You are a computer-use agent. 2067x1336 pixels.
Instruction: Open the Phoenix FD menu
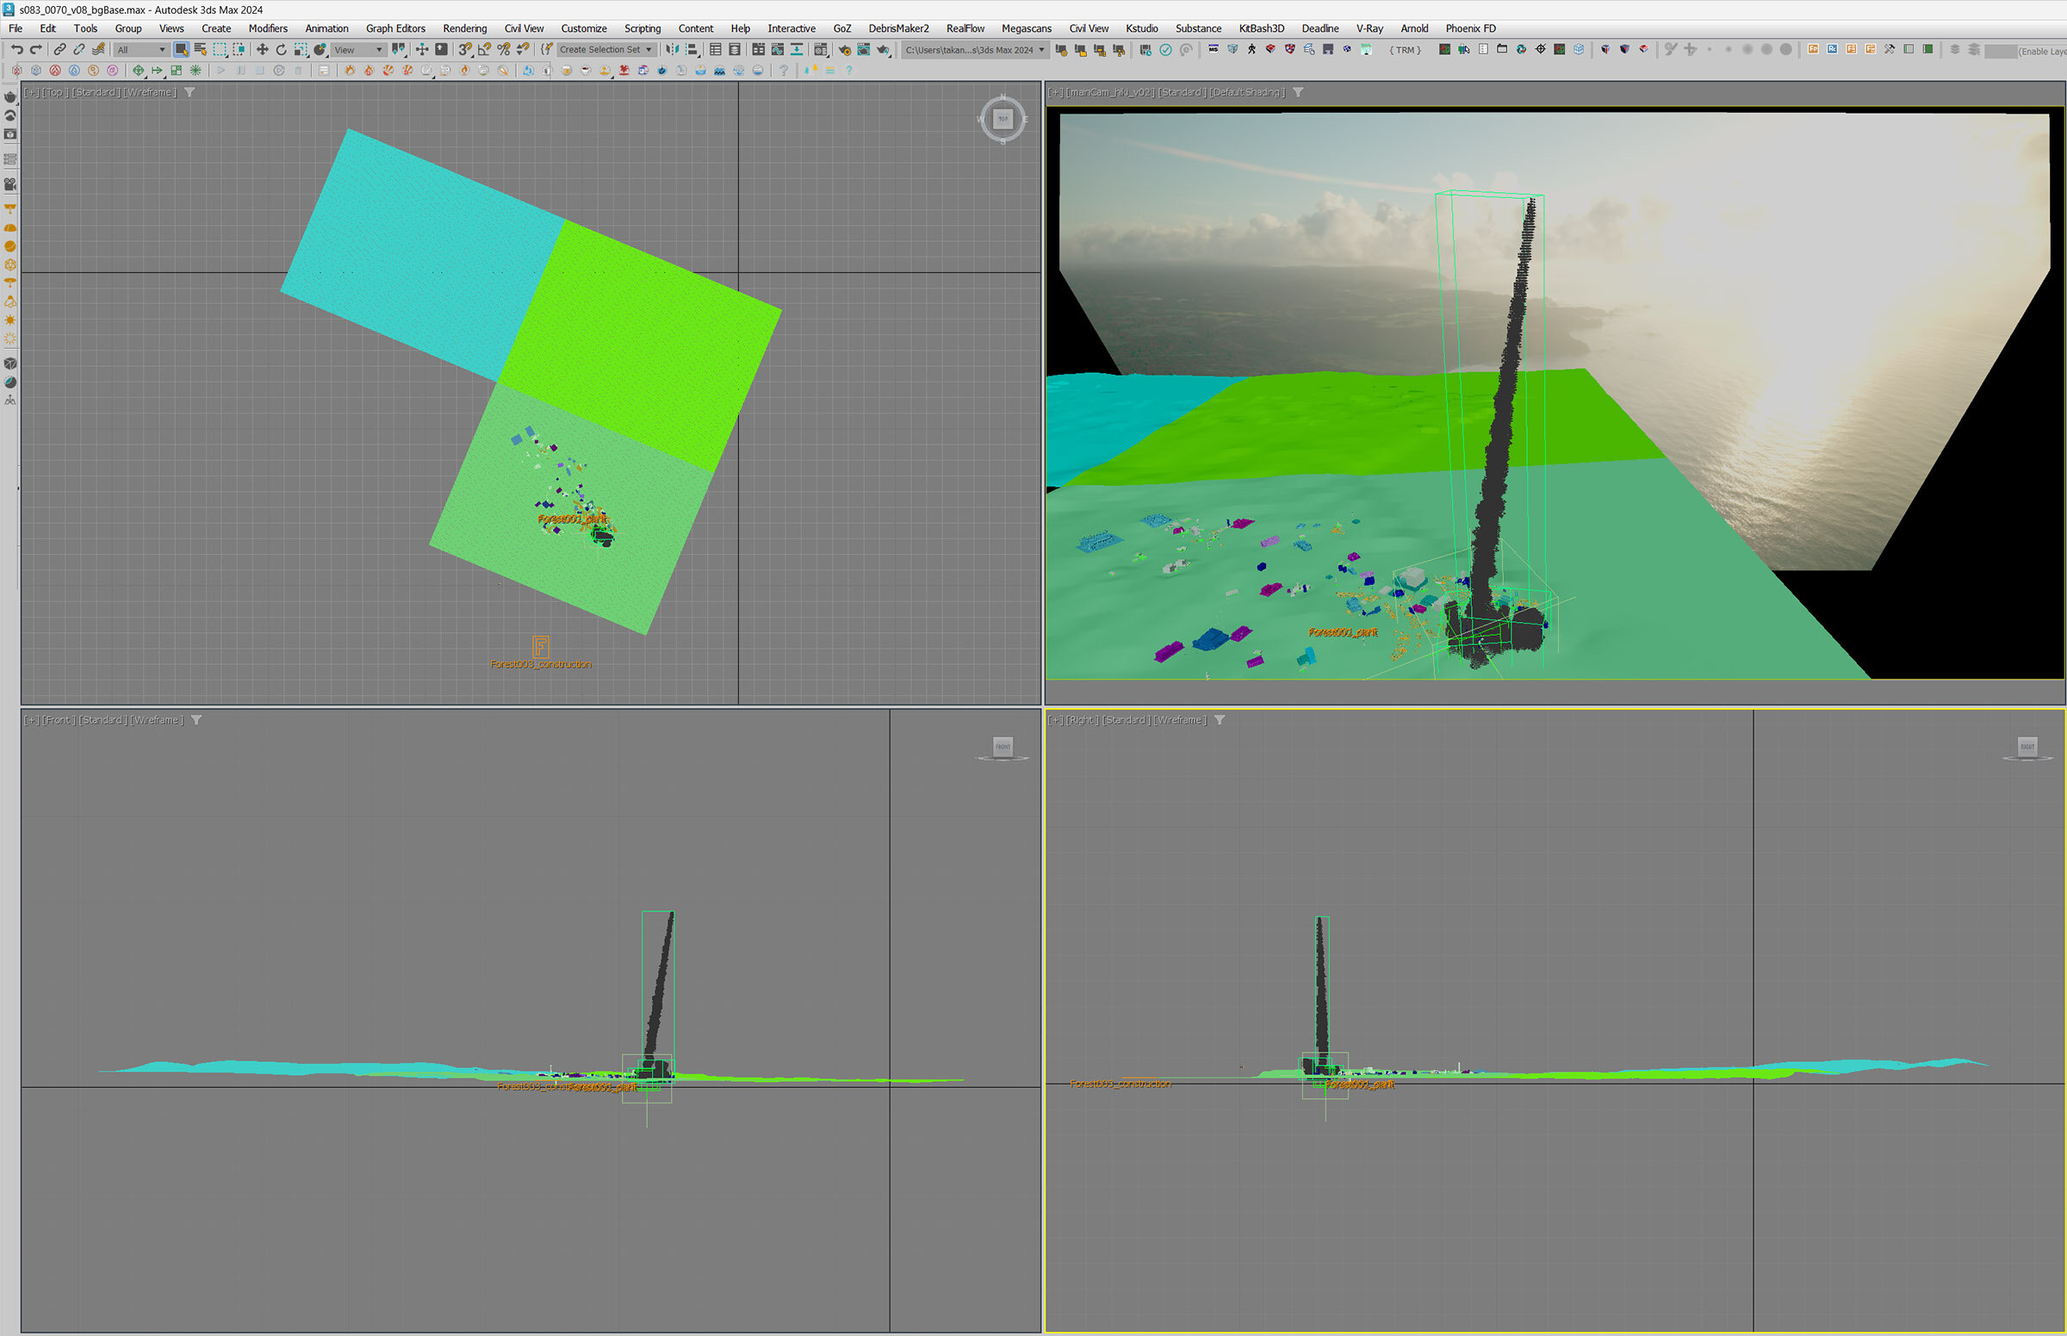pos(1469,28)
